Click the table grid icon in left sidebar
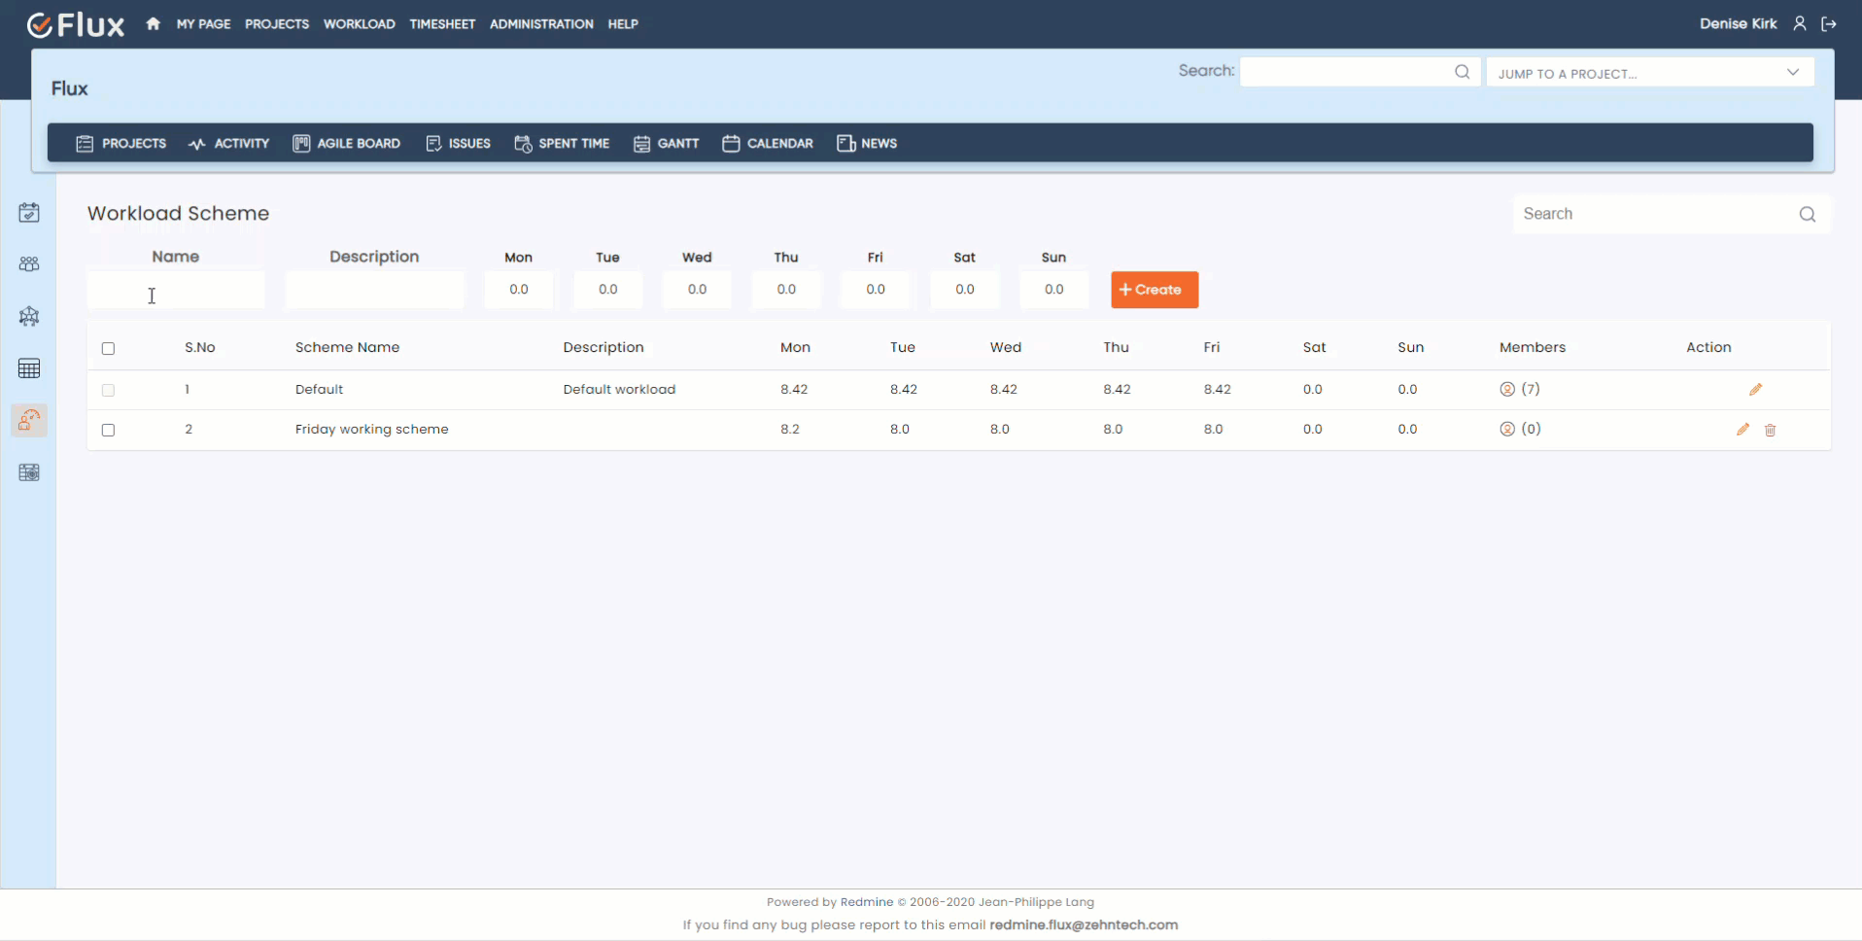 coord(29,368)
